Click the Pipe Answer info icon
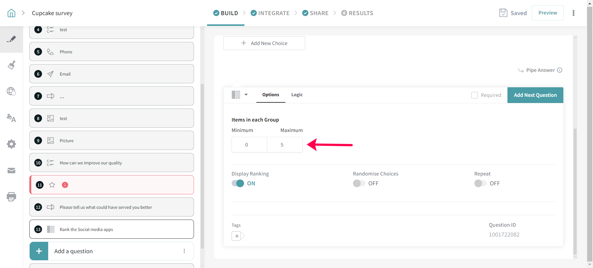Screen dimensions: 593x268 click(x=560, y=70)
